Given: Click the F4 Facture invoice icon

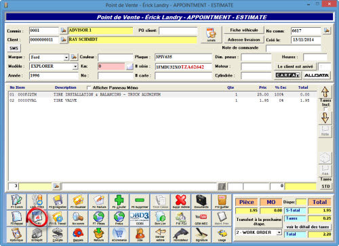Looking at the screenshot, I should (x=99, y=201).
